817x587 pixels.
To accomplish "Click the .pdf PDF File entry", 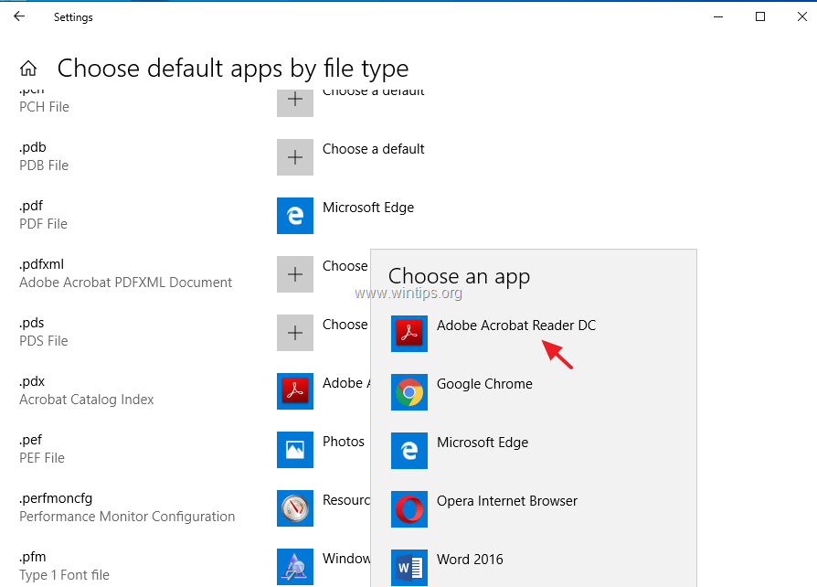I will tap(43, 215).
